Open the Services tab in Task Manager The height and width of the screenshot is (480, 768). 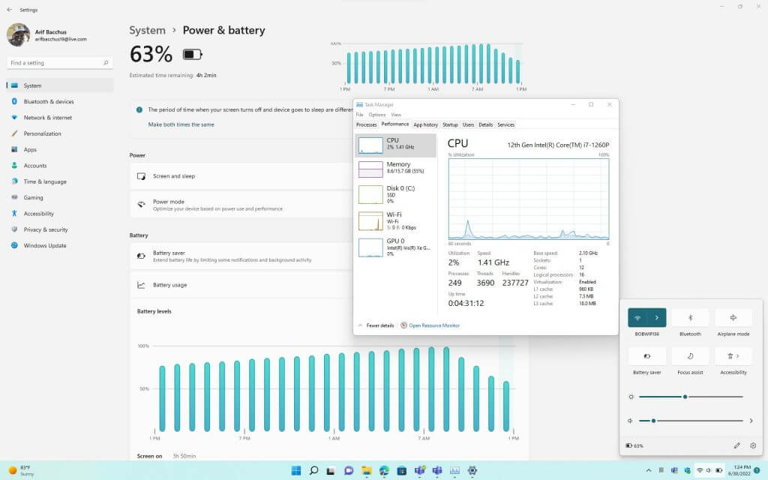pos(506,125)
